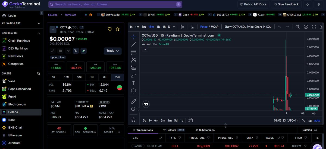
Task: Toggle logarithmic scale log
Action: [310, 121]
